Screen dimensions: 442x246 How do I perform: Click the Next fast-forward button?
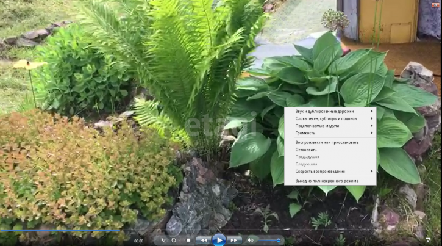(234, 241)
